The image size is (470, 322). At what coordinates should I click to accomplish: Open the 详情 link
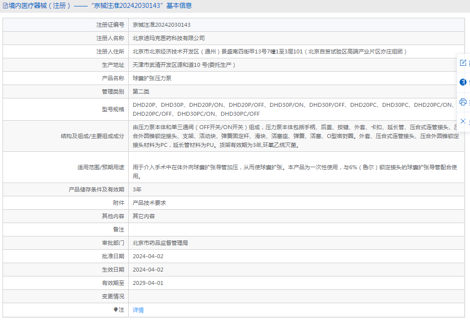pos(138,310)
